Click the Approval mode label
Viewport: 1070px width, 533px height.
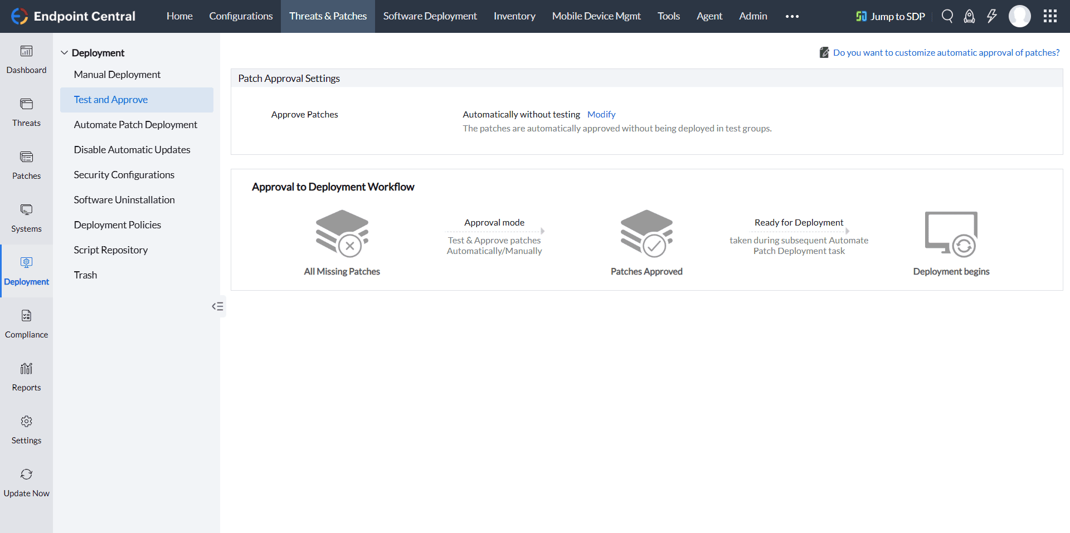494,222
